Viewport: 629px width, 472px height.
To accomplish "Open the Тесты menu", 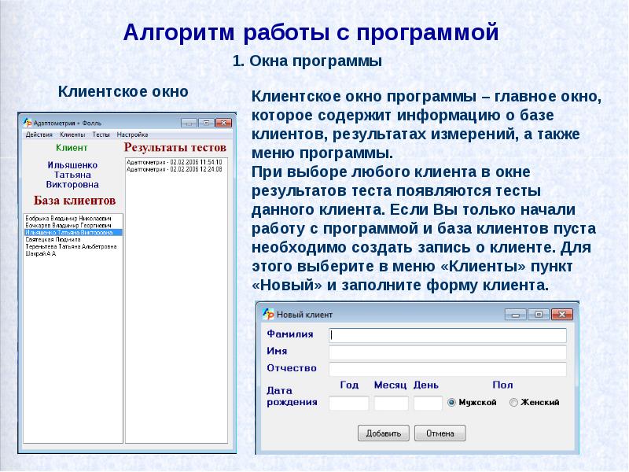I will coord(101,135).
